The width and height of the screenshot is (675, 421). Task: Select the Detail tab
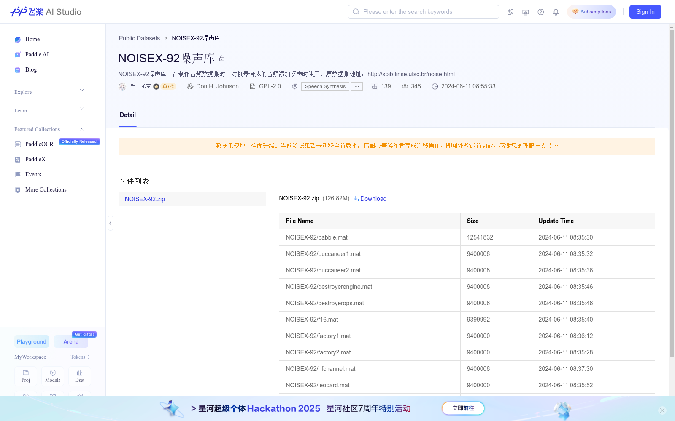(x=128, y=115)
